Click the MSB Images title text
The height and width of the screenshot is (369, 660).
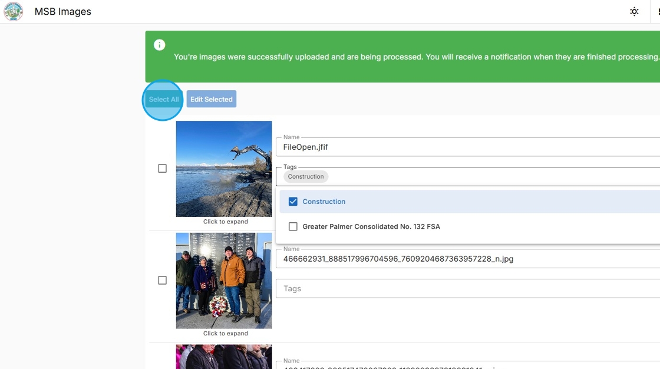pos(62,11)
